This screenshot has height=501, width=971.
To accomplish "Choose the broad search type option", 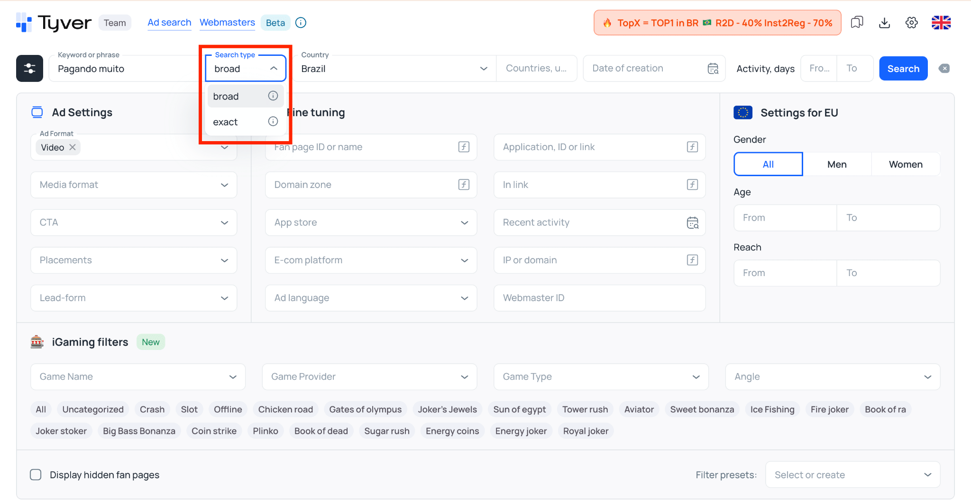I will click(245, 96).
